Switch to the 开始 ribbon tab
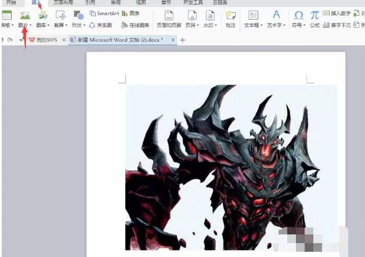 tap(10, 2)
